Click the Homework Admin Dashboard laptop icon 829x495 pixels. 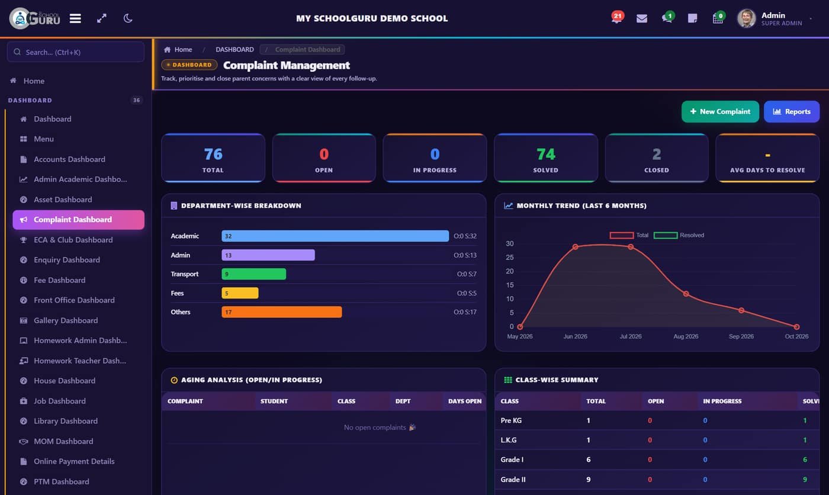24,340
